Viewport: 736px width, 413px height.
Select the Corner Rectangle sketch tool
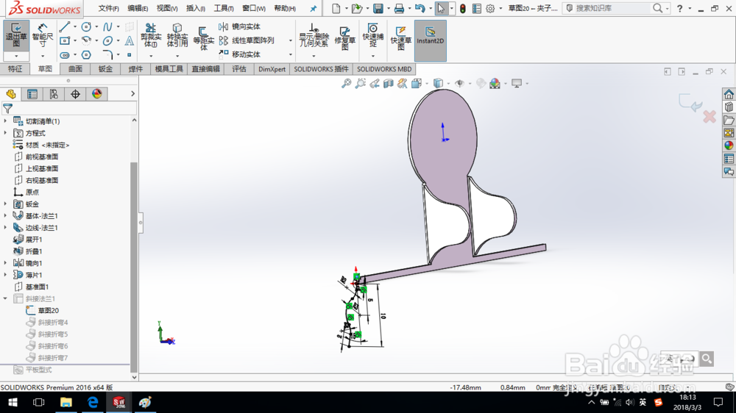[65, 40]
